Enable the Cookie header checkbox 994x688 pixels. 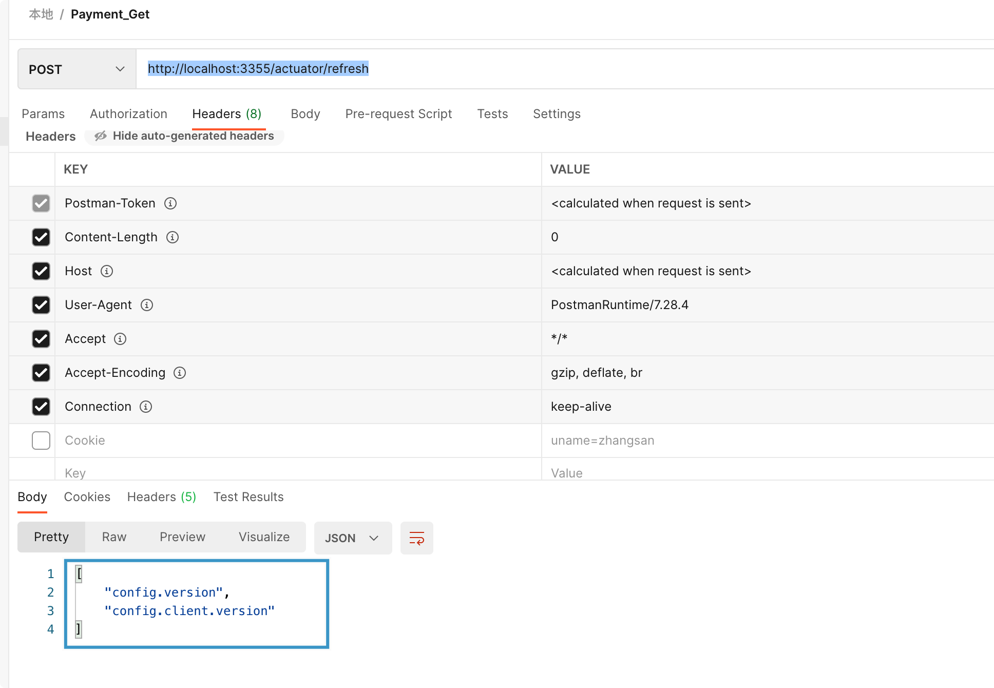pos(41,441)
